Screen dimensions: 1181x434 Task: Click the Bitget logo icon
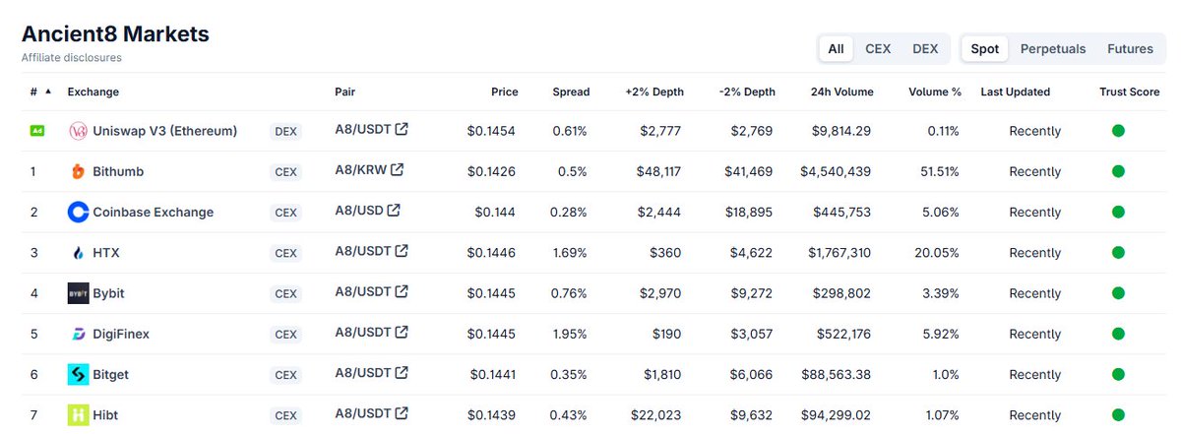pos(78,375)
